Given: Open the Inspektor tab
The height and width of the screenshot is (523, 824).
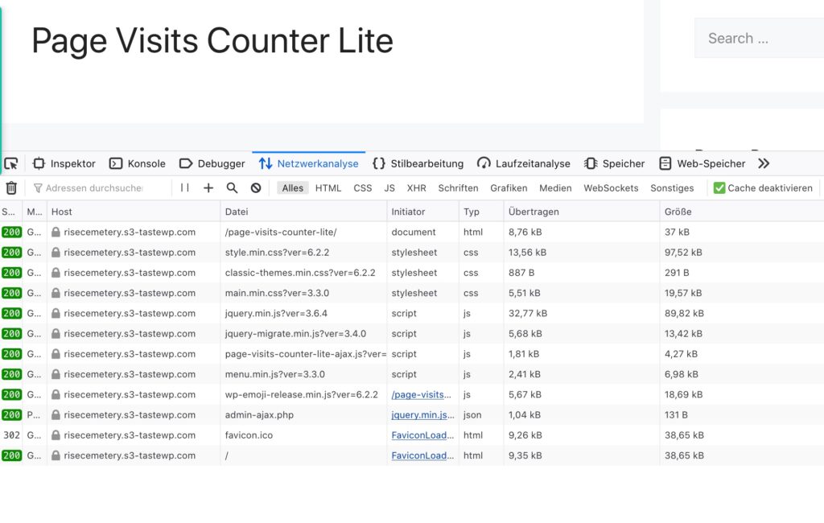Looking at the screenshot, I should (x=64, y=163).
